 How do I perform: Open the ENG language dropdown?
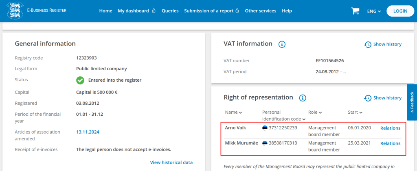point(373,11)
